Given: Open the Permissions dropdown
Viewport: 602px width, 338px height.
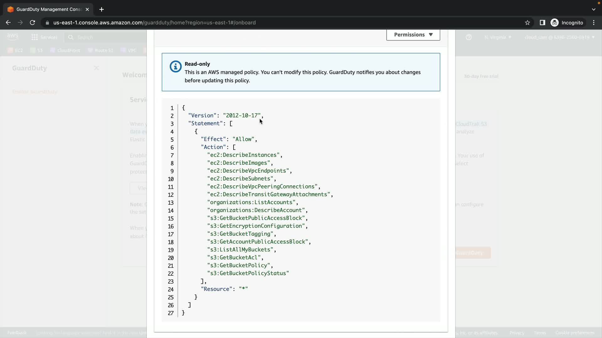Looking at the screenshot, I should (x=413, y=35).
